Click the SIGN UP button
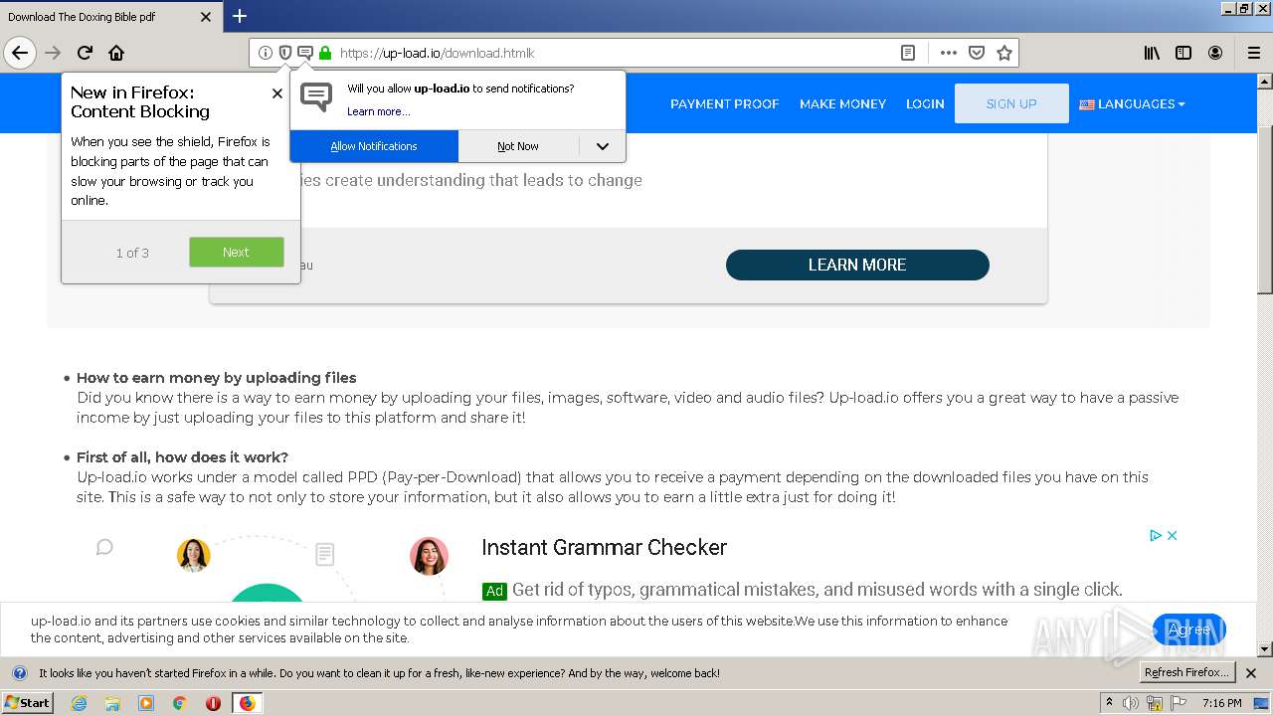The width and height of the screenshot is (1273, 716). pos(1011,103)
